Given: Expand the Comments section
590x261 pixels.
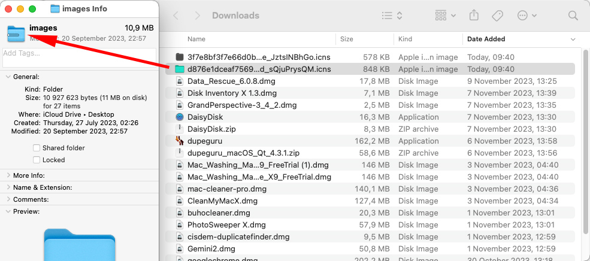Looking at the screenshot, I should (8, 199).
